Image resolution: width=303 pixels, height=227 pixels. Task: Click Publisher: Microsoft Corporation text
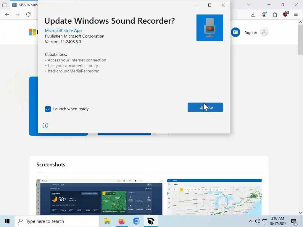[x=75, y=36]
